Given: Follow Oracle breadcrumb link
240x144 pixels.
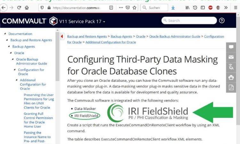Looking at the screenshot, I should (141, 36).
